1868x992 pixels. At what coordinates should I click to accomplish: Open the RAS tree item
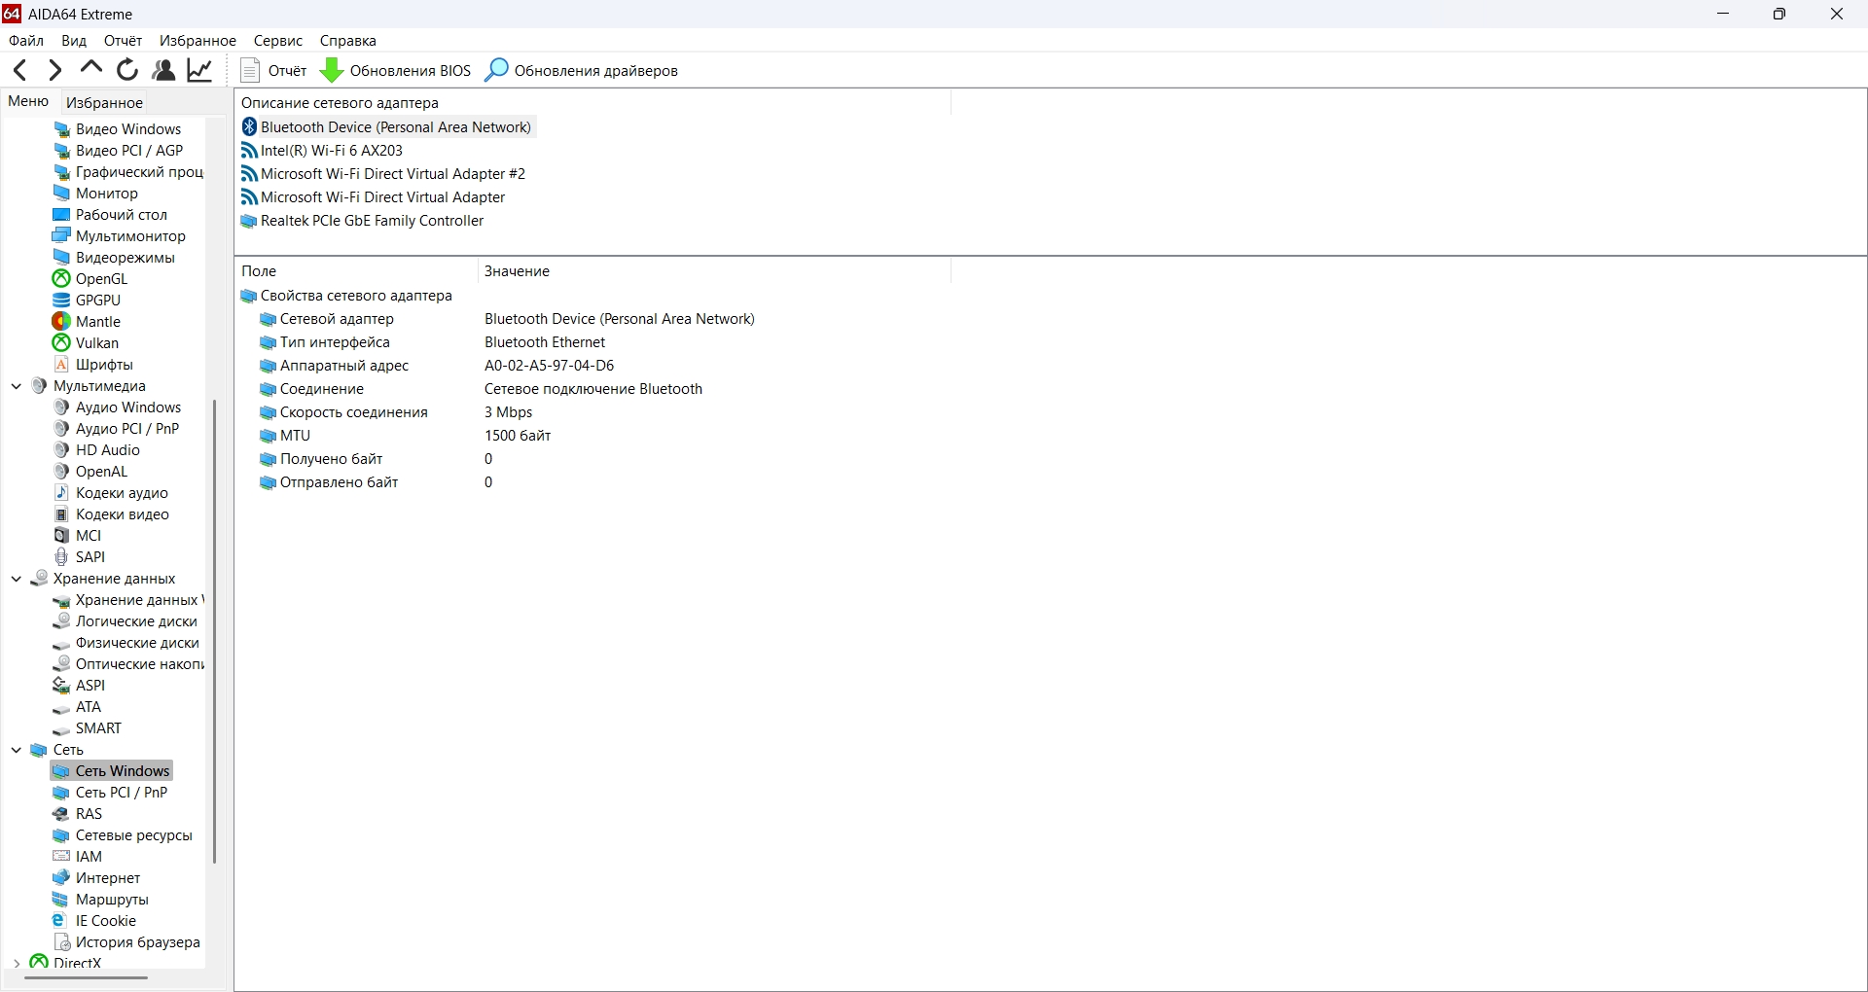(78, 814)
